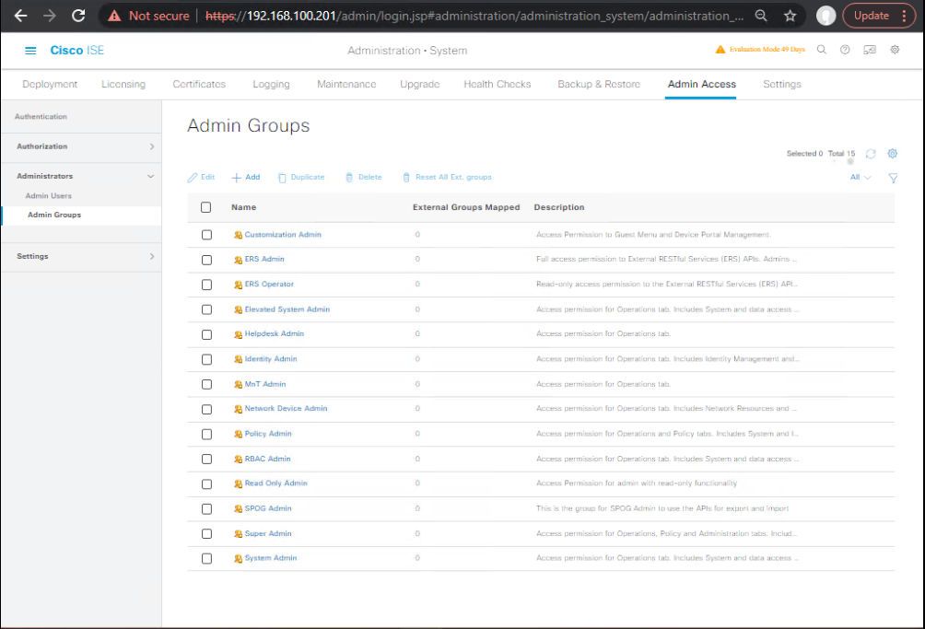Open the All filter dropdown

pyautogui.click(x=861, y=178)
